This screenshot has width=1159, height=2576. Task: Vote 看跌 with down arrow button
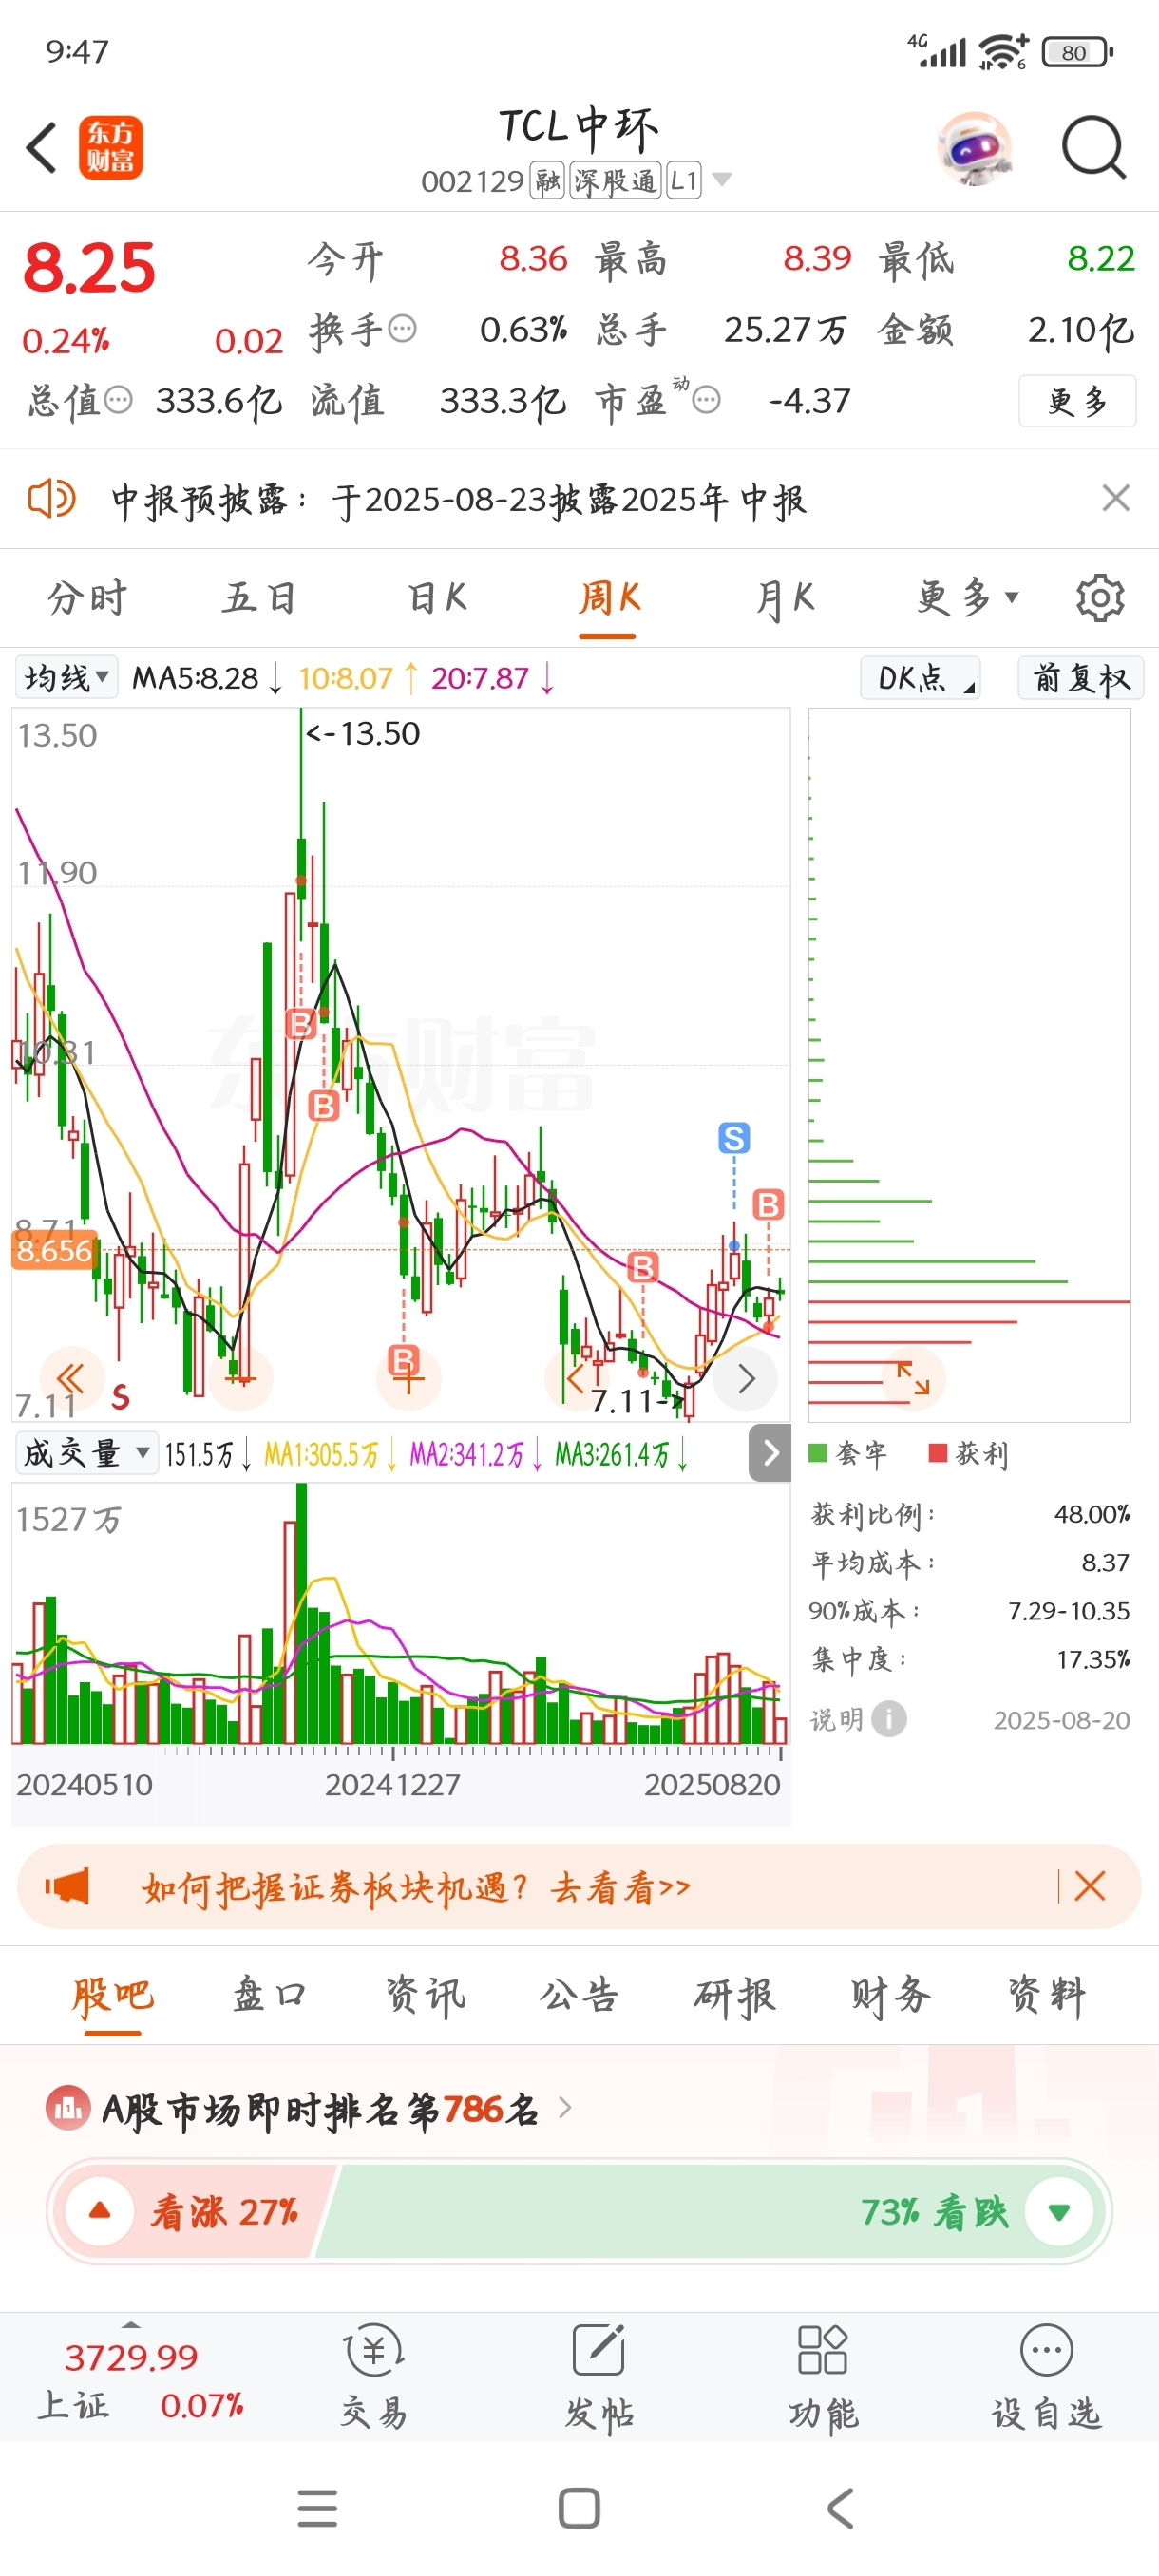tap(1059, 2211)
